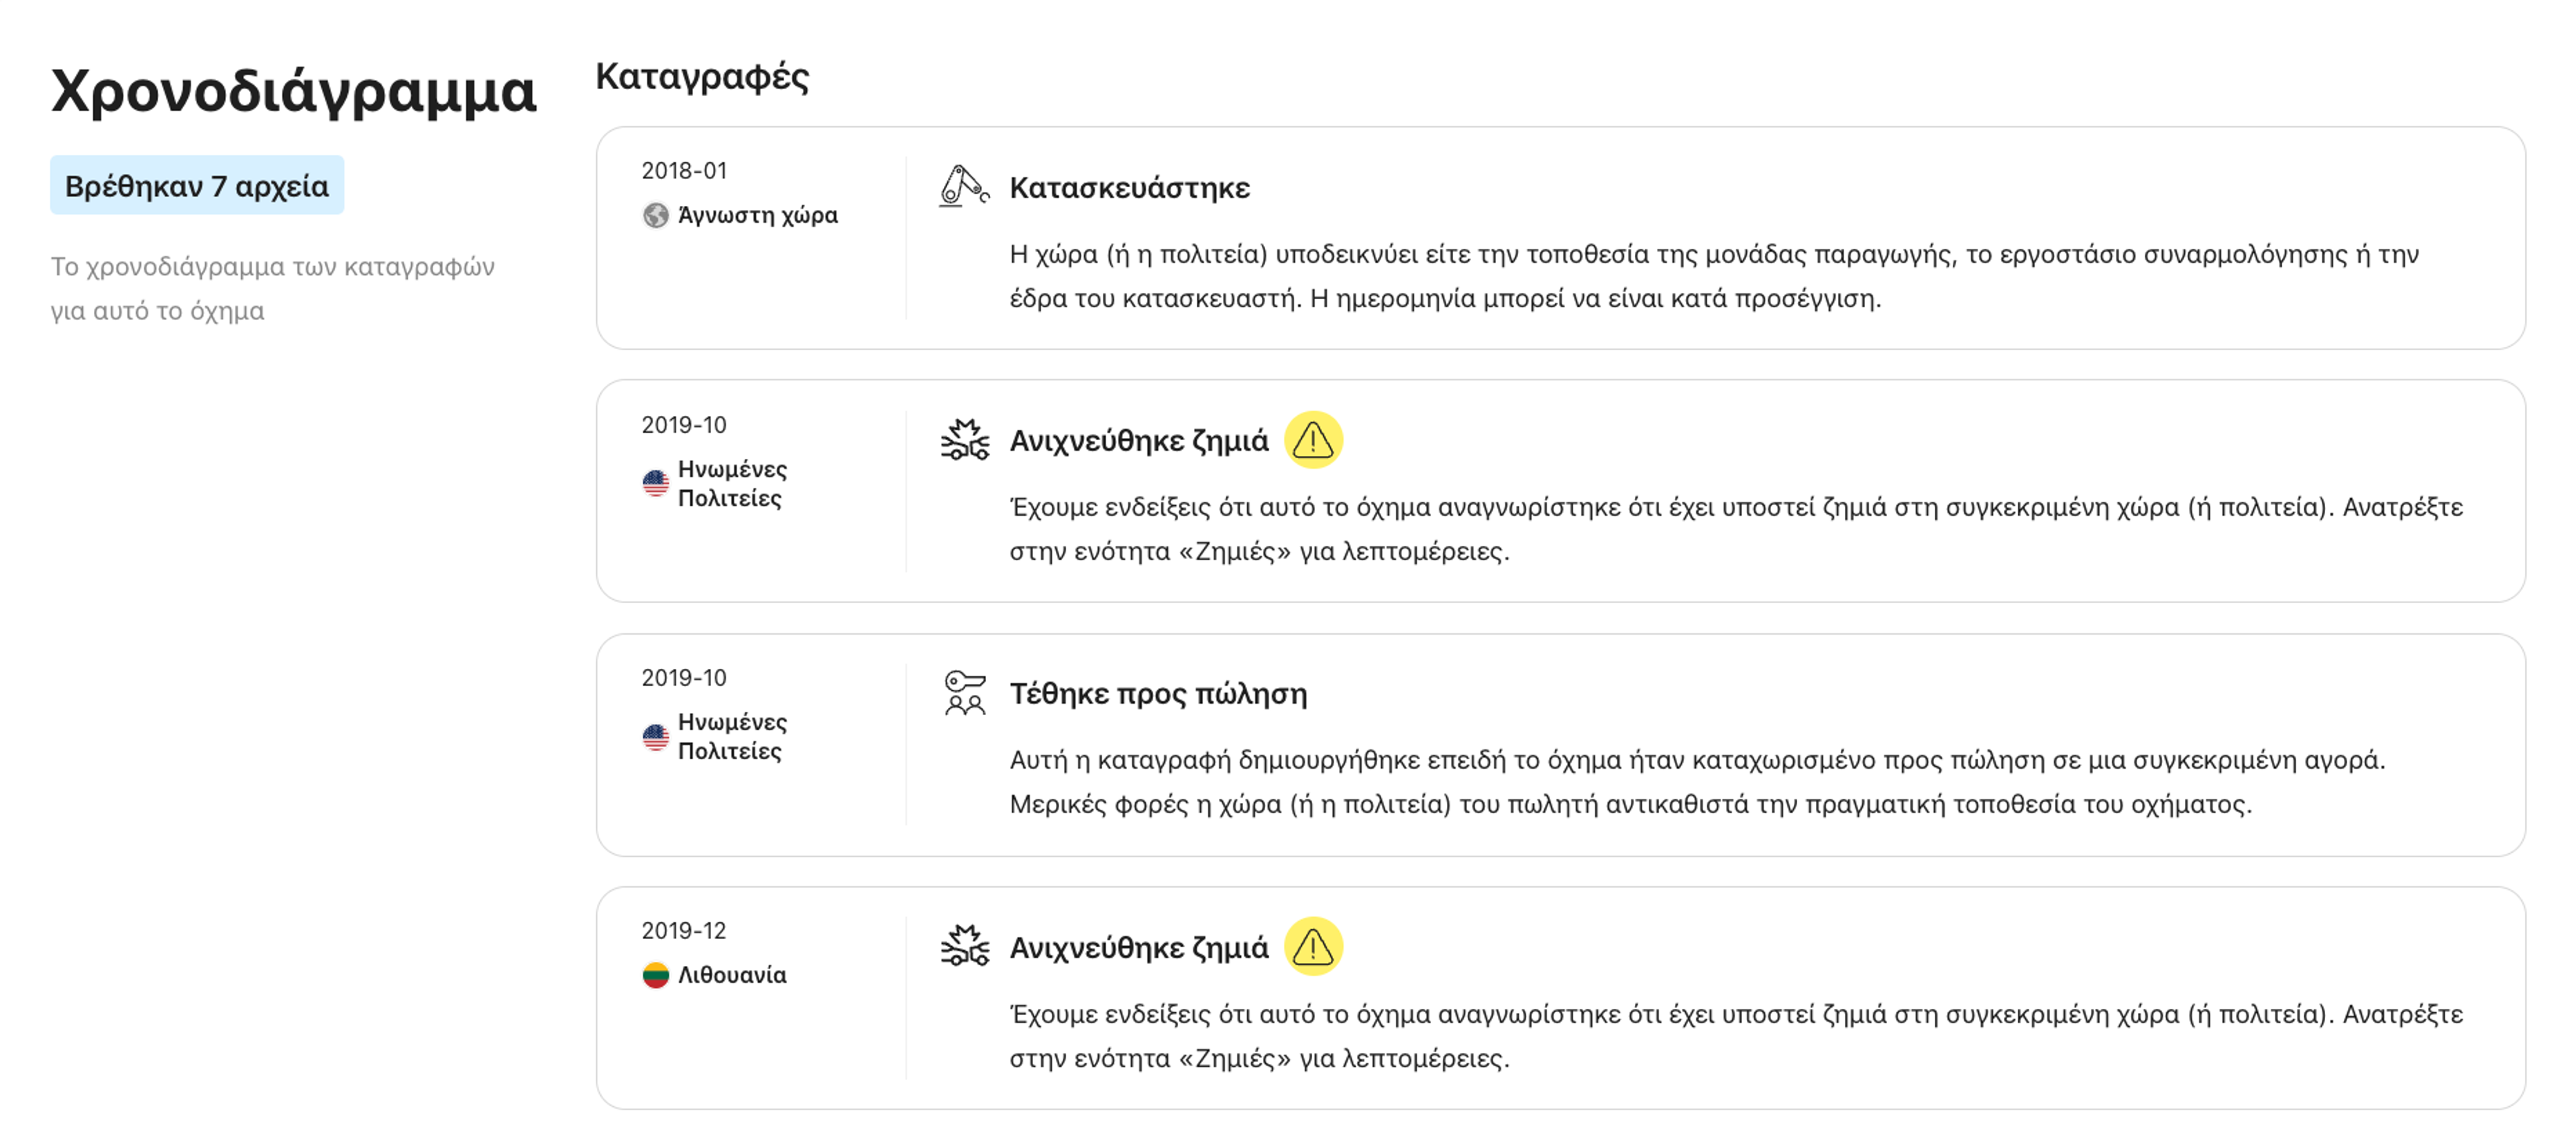
Task: Click the 'Άγνωστη χώρα' country label
Action: tap(758, 215)
